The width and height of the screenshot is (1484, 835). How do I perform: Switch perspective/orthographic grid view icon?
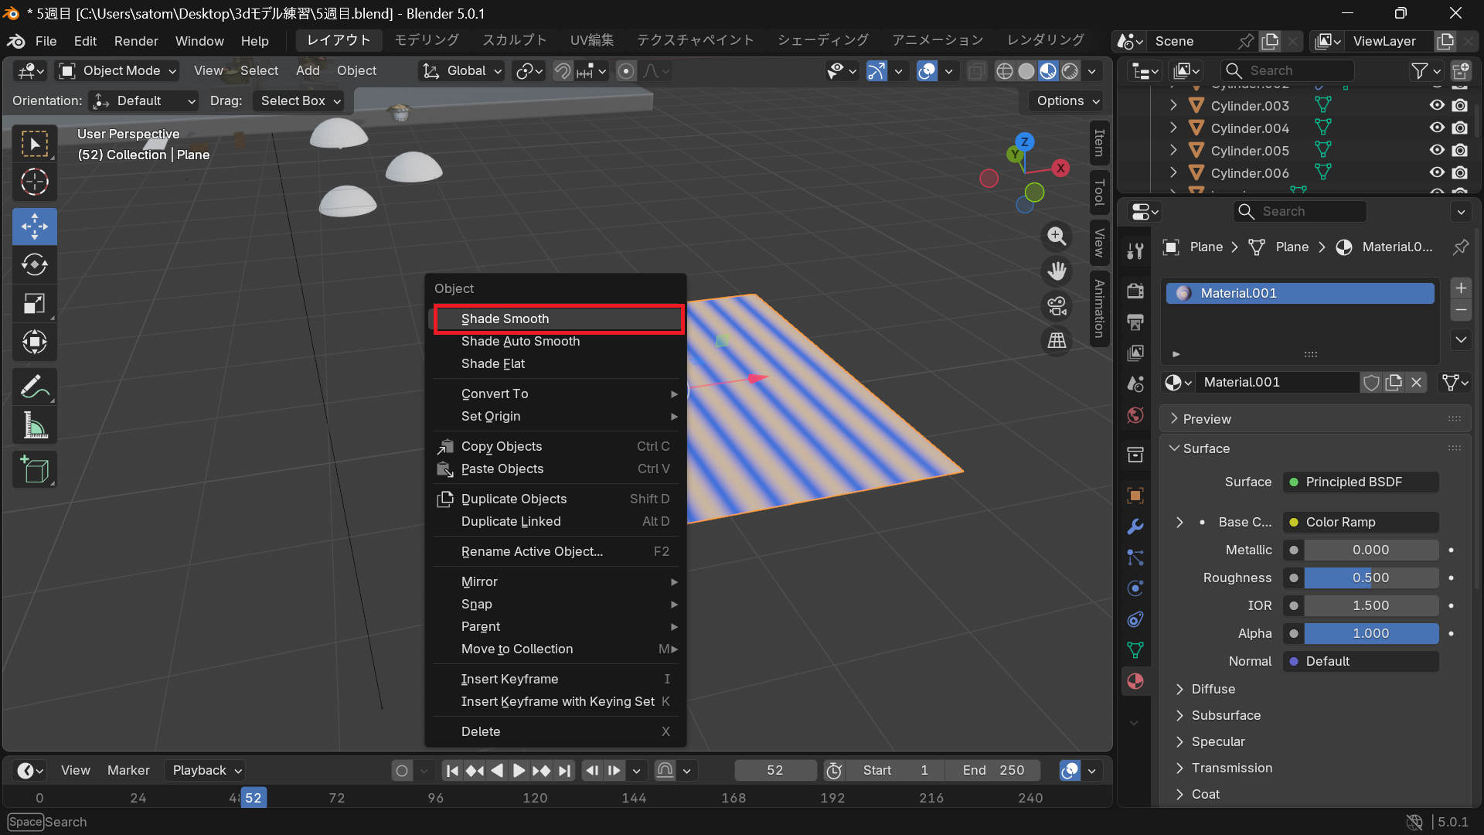pyautogui.click(x=1057, y=341)
